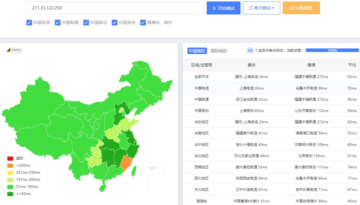Click the orange >250ms legend swatch
360x205 pixels.
click(10, 165)
